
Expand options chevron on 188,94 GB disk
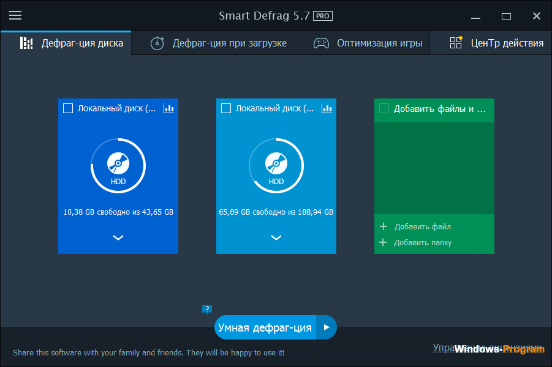coord(276,238)
